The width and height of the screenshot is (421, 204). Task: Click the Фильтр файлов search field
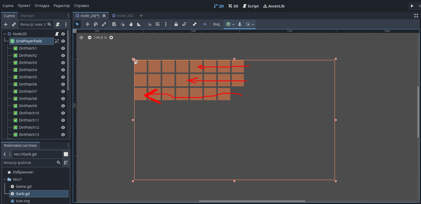(x=30, y=163)
